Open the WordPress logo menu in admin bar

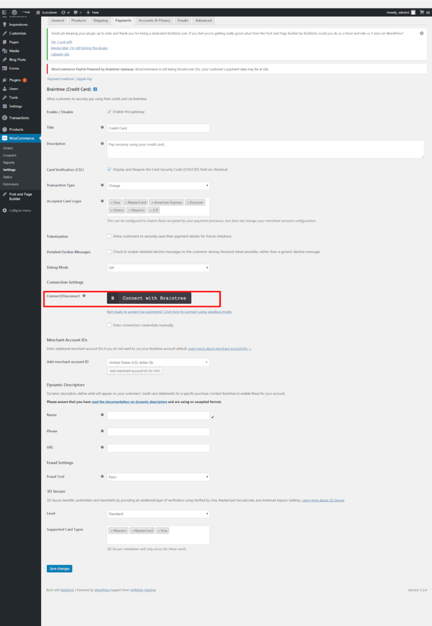coord(15,12)
